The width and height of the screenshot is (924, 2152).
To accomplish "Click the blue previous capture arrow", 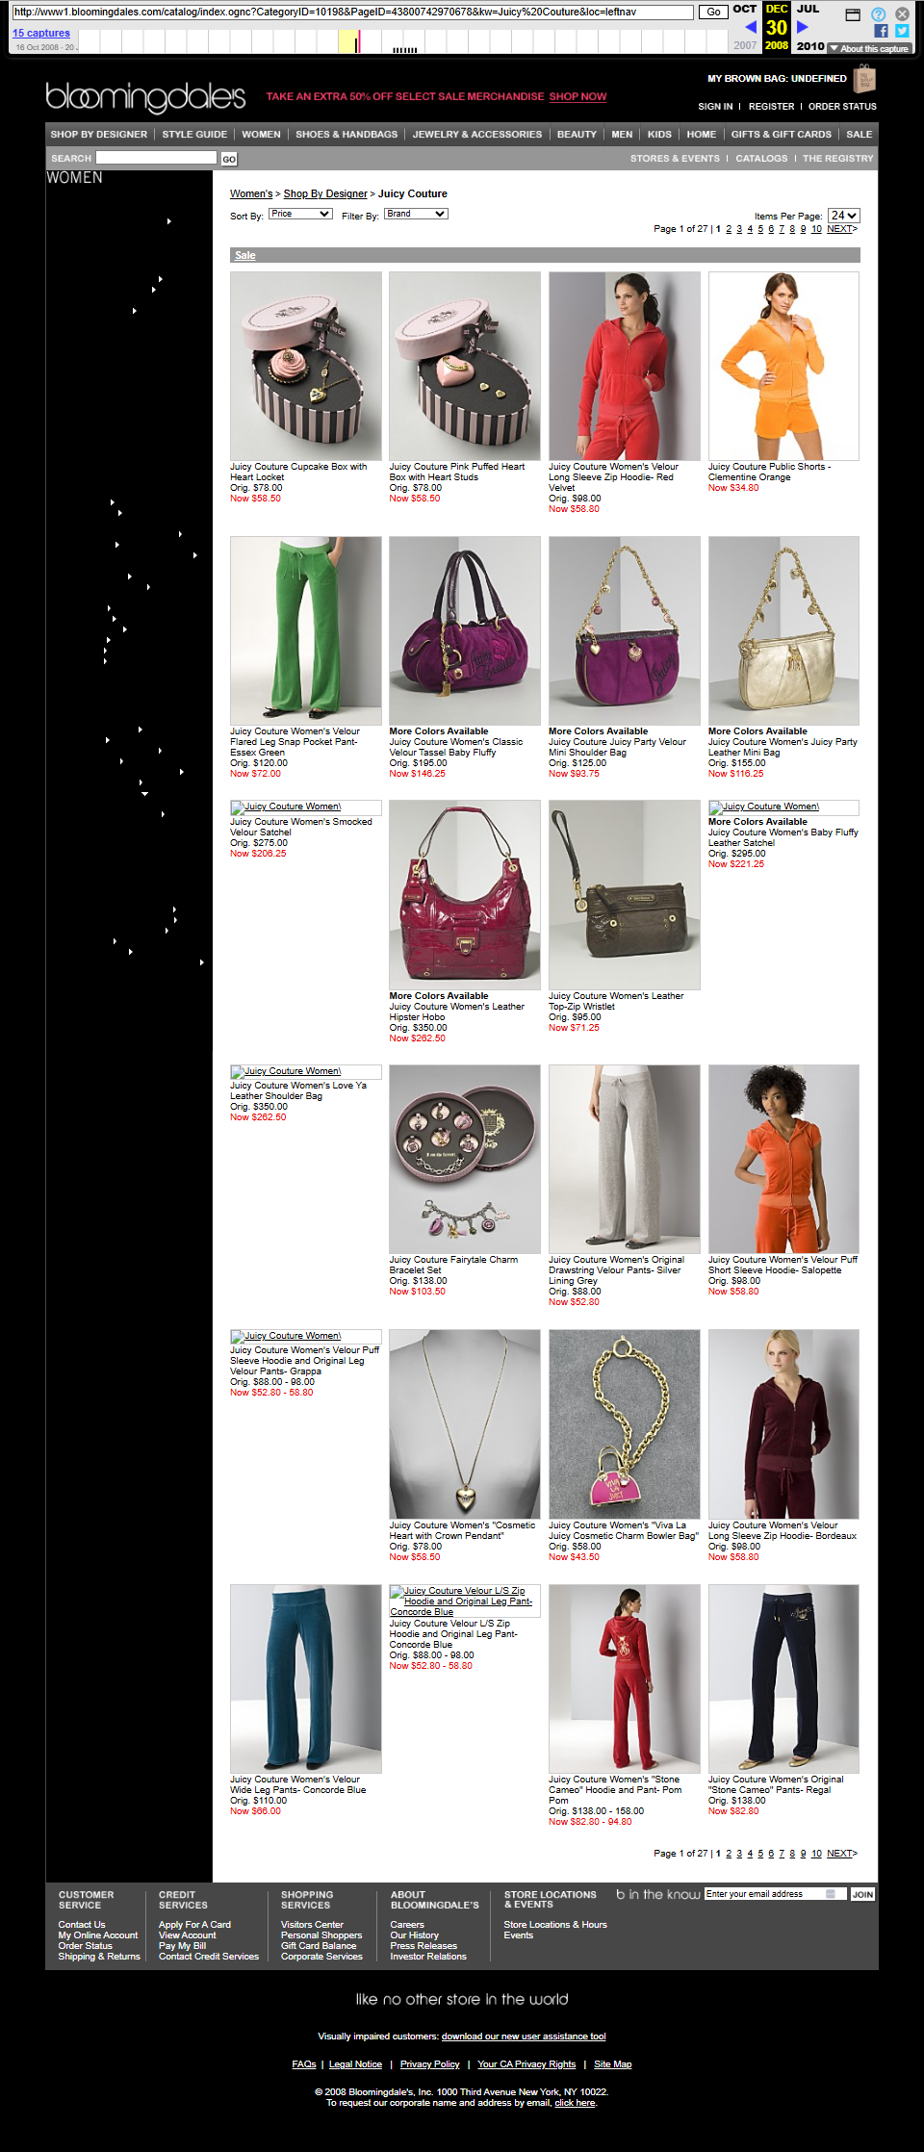I will (751, 28).
